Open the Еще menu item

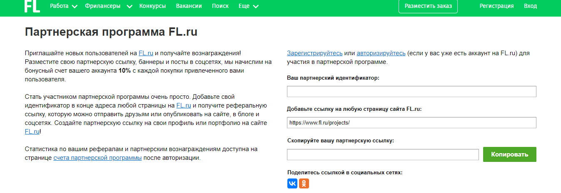point(244,6)
